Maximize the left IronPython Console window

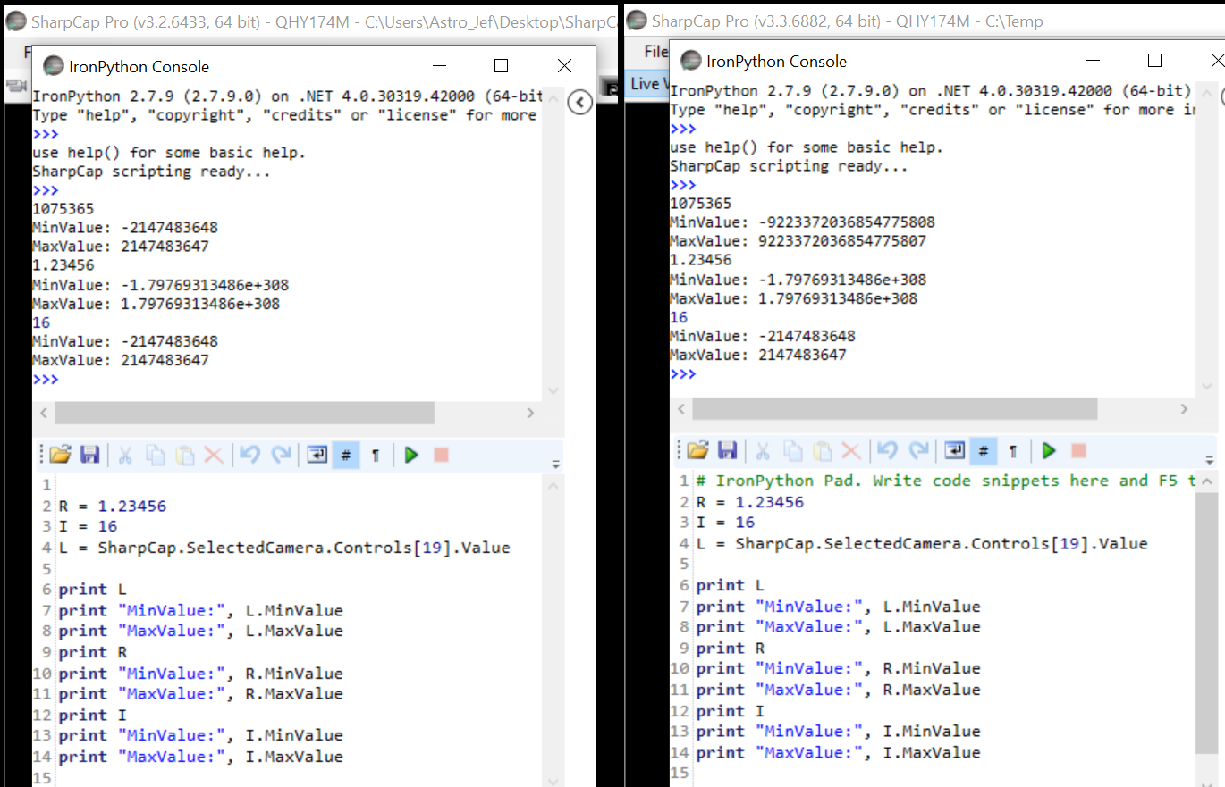[502, 66]
